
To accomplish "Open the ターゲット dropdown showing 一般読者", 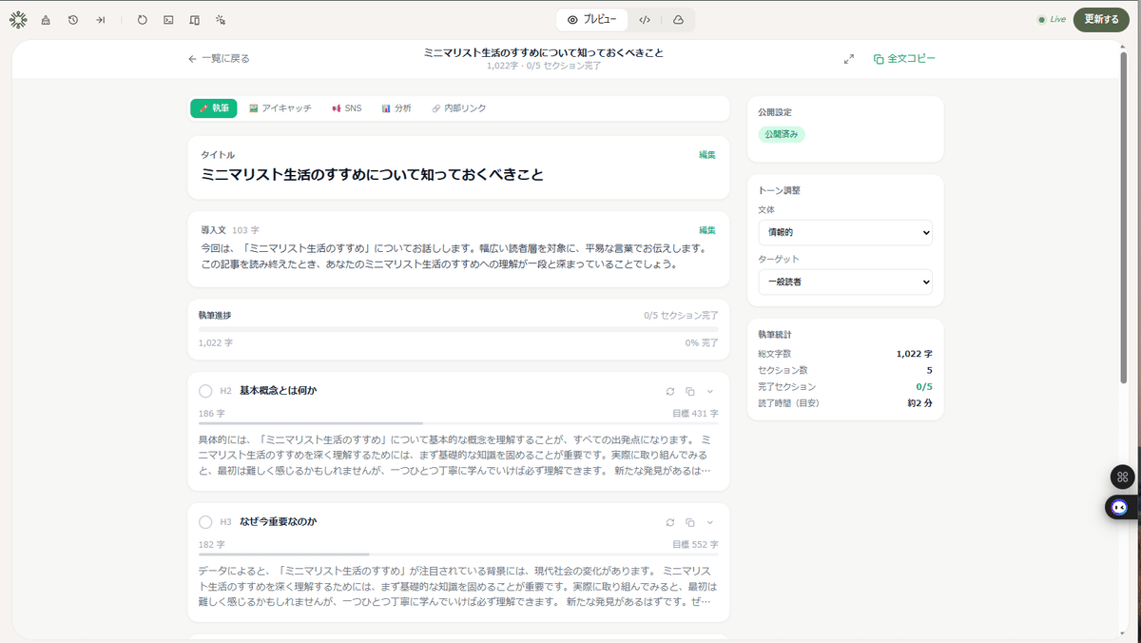I will point(844,282).
